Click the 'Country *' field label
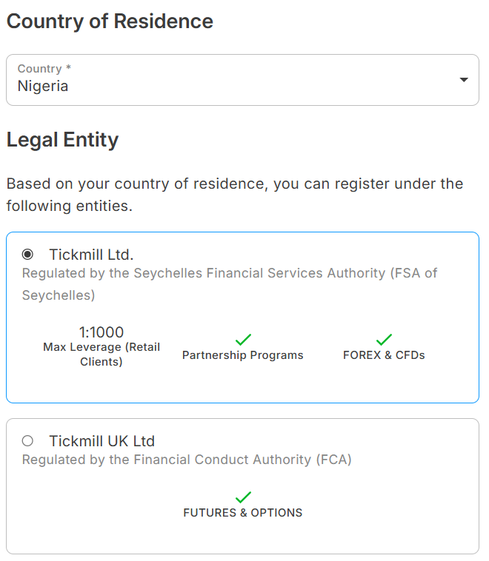The width and height of the screenshot is (489, 561). pyautogui.click(x=44, y=69)
